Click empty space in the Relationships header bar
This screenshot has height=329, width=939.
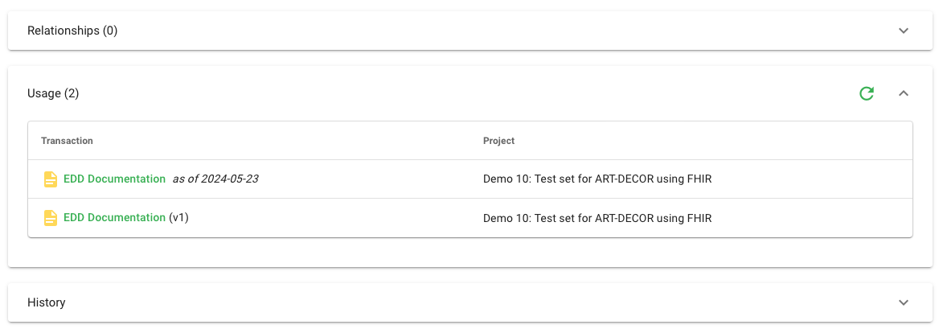482,31
